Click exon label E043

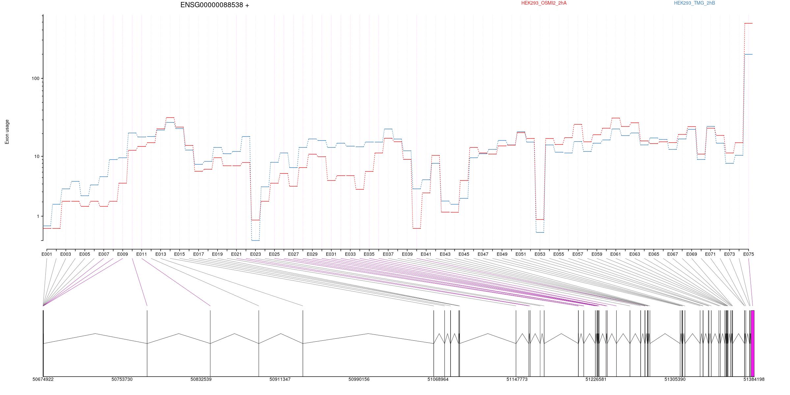pos(445,254)
